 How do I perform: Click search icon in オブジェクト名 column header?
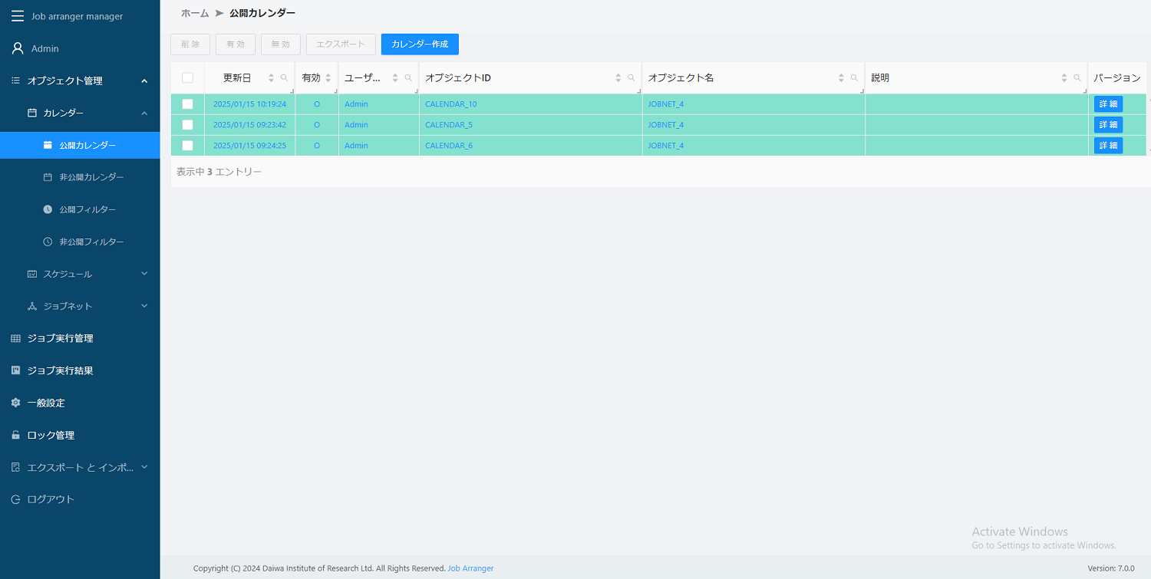click(x=854, y=78)
